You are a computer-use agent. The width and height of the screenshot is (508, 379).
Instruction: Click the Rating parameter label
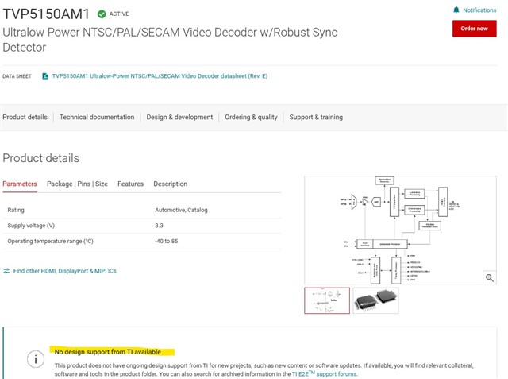[x=16, y=210]
